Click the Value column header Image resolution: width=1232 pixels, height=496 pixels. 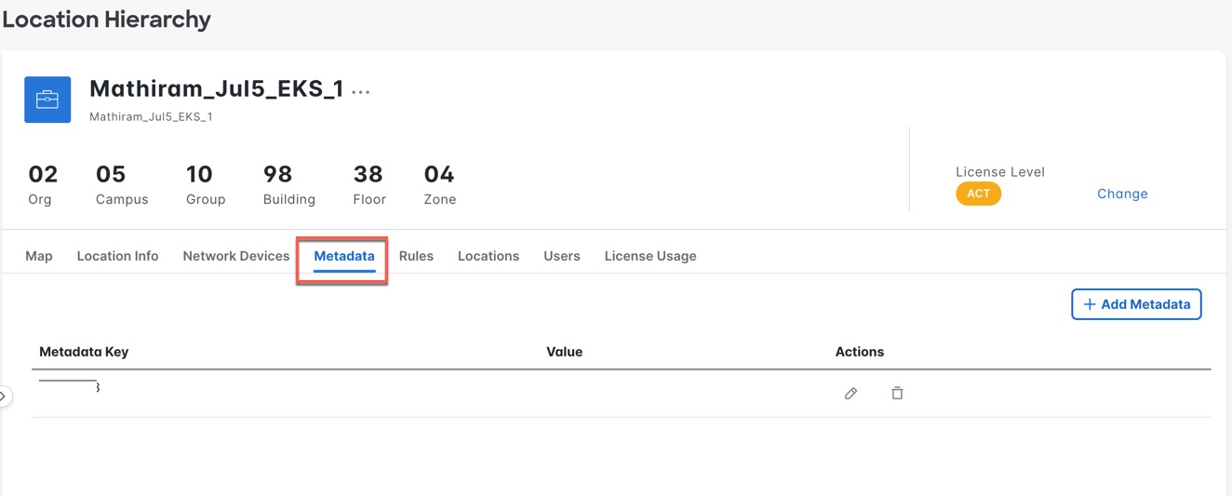pyautogui.click(x=564, y=352)
